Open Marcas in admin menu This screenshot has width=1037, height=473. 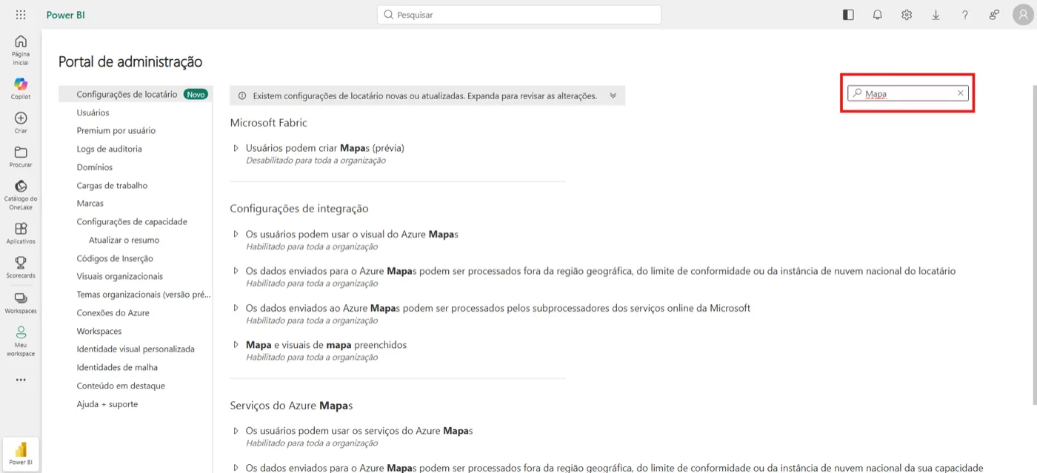[x=90, y=204]
